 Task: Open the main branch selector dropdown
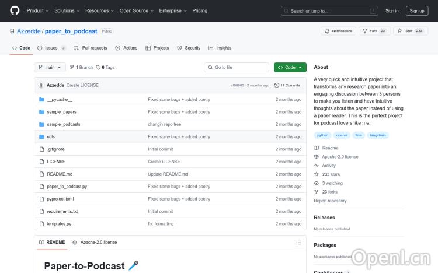[x=50, y=67]
